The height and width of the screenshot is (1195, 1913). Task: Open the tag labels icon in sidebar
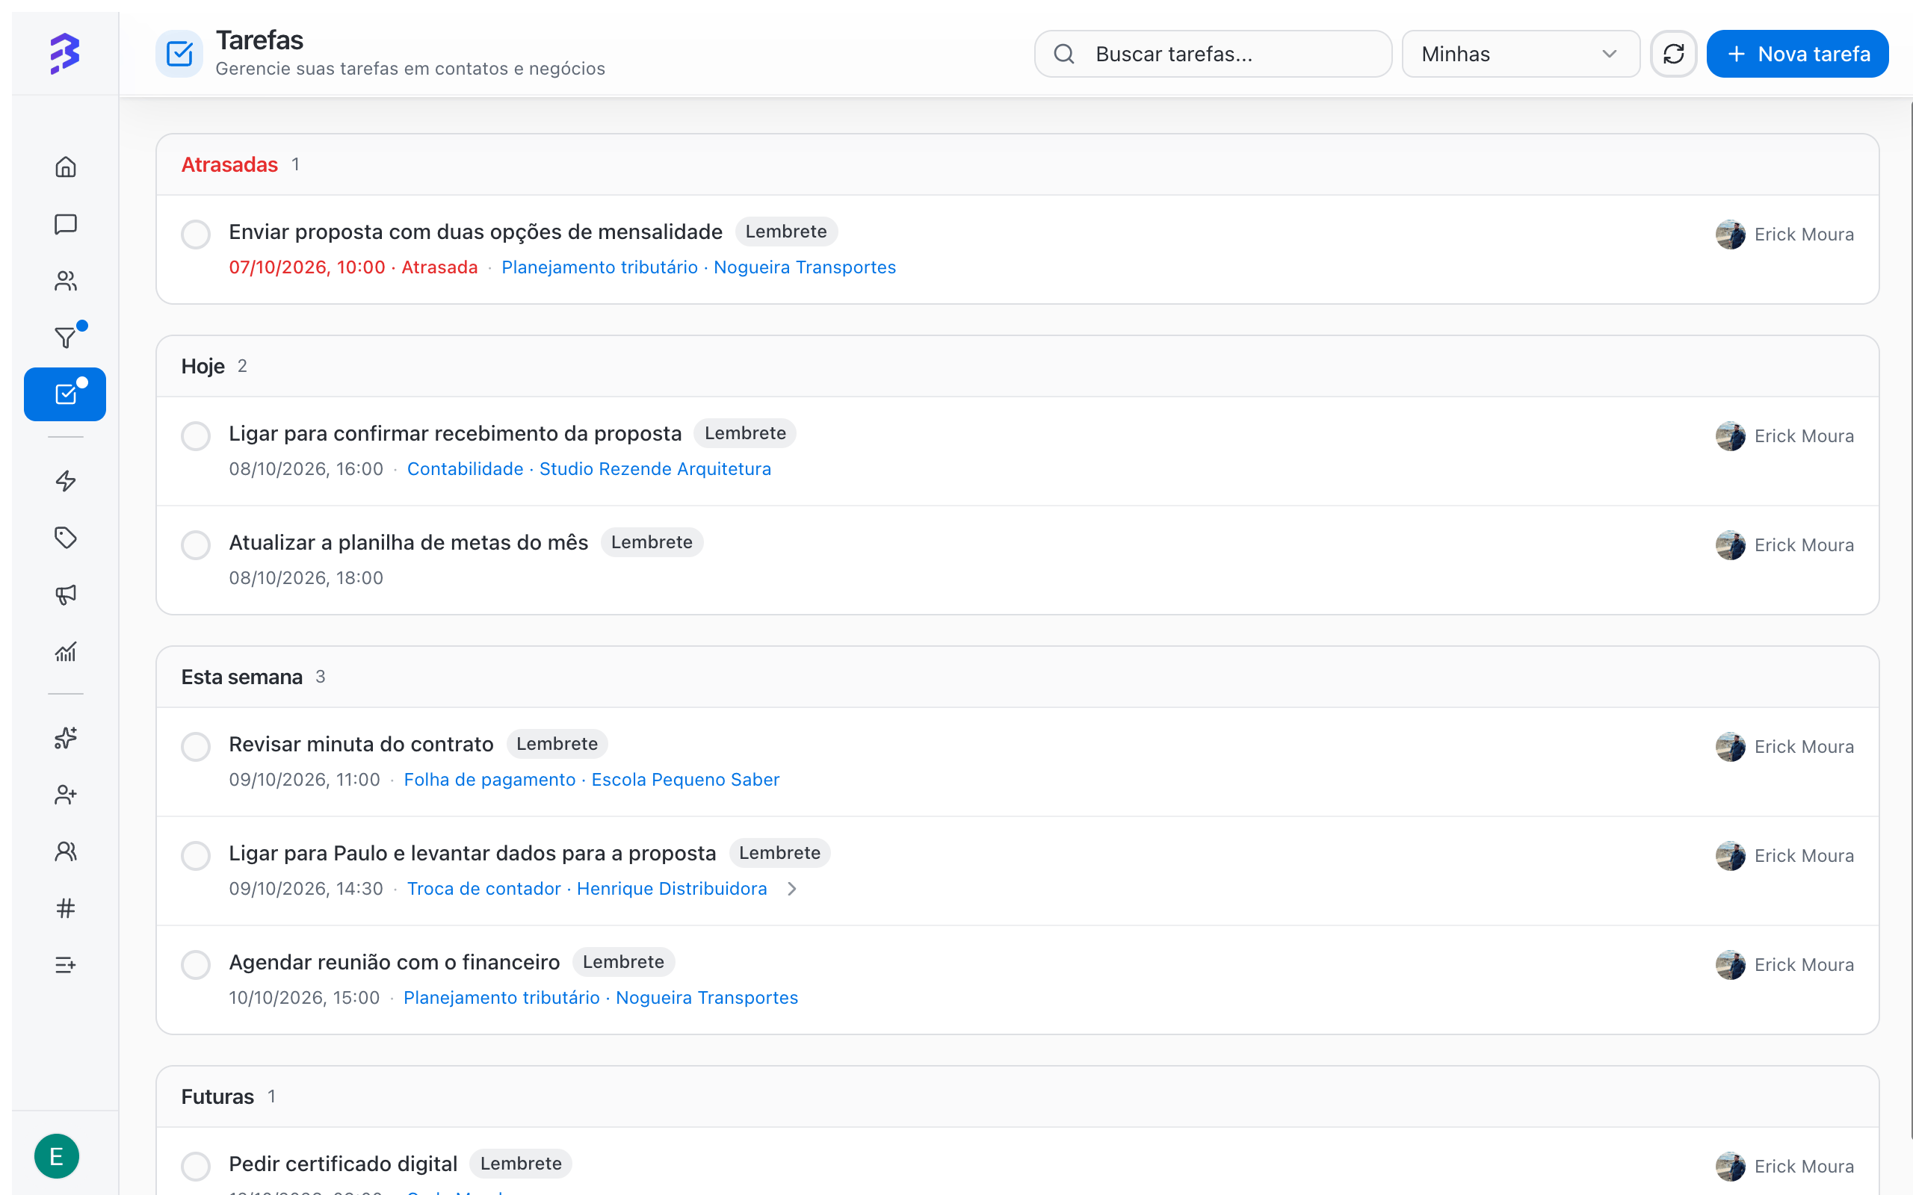click(66, 538)
